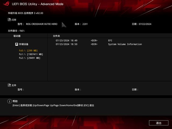Image resolution: width=172 pixels, height=129 pixels.
Task: Click the UEFI BIOS Utility title
Action: pos(38,4)
